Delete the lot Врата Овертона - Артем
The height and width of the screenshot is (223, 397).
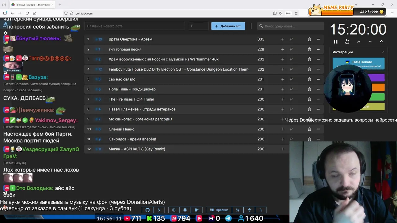(309, 39)
